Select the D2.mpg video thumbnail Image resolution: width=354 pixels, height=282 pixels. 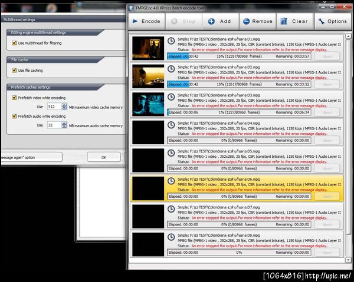[148, 76]
